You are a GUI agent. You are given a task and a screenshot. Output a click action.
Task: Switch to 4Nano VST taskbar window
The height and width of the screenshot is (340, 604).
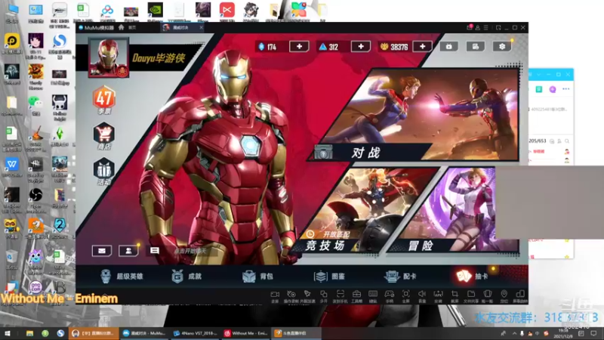195,333
